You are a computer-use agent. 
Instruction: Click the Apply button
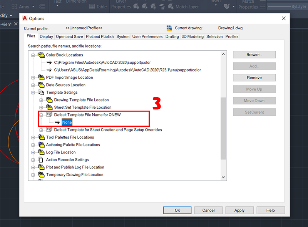click(239, 210)
